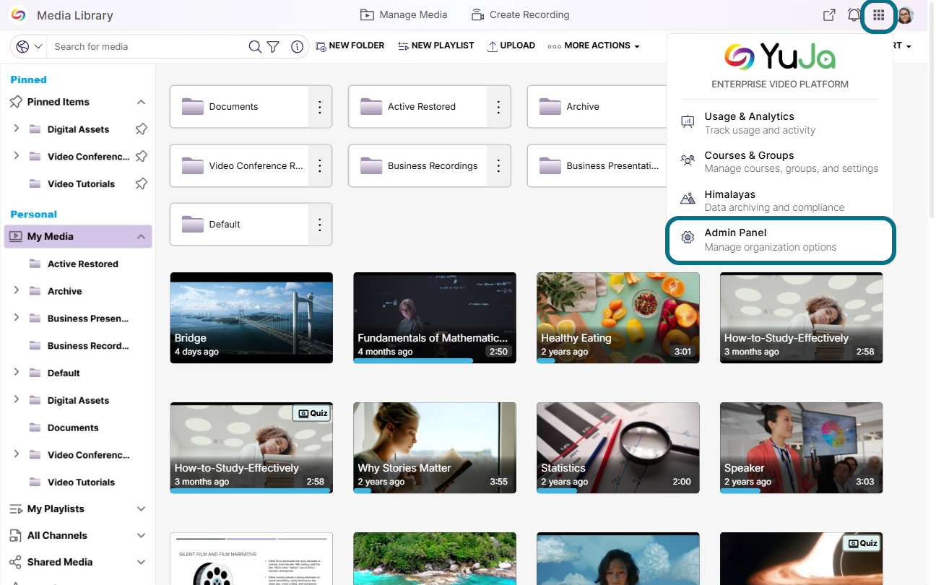The height and width of the screenshot is (585, 936).
Task: Click the YuJa logo icon at top left
Action: pyautogui.click(x=18, y=14)
